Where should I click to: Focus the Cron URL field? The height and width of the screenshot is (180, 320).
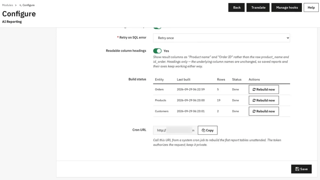(x=175, y=130)
